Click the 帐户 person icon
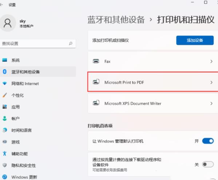This screenshot has height=180, width=218. (5, 119)
